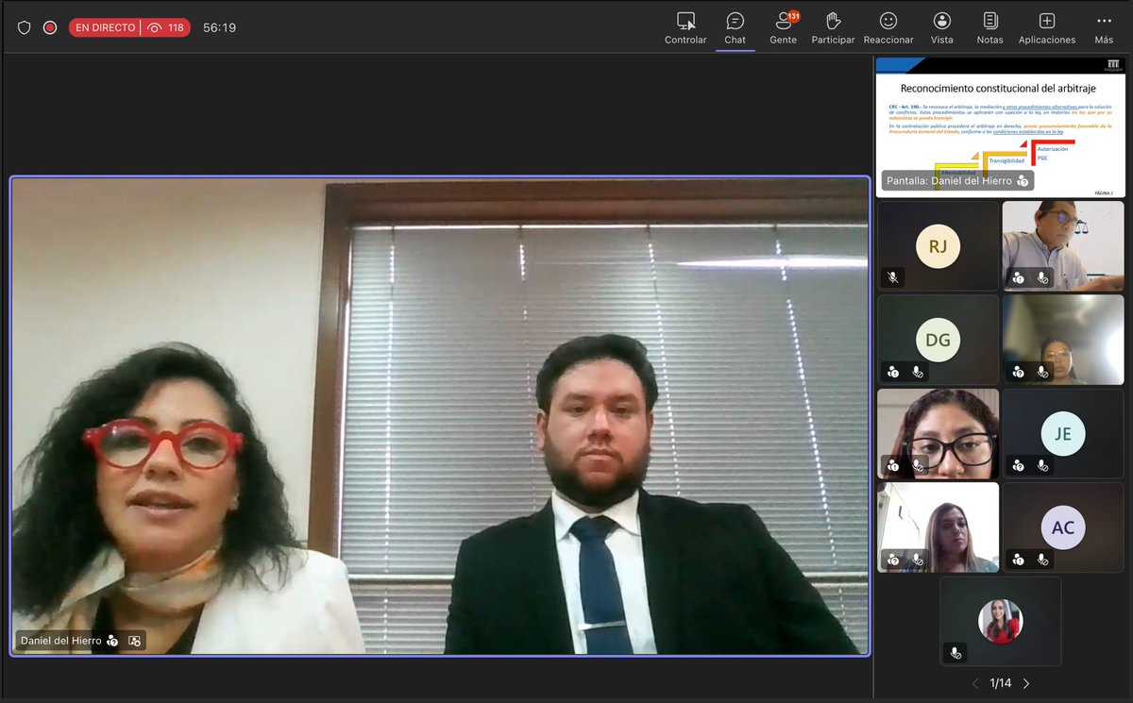Click the 1/14 page indicator
Viewport: 1133px width, 703px height.
click(1001, 683)
